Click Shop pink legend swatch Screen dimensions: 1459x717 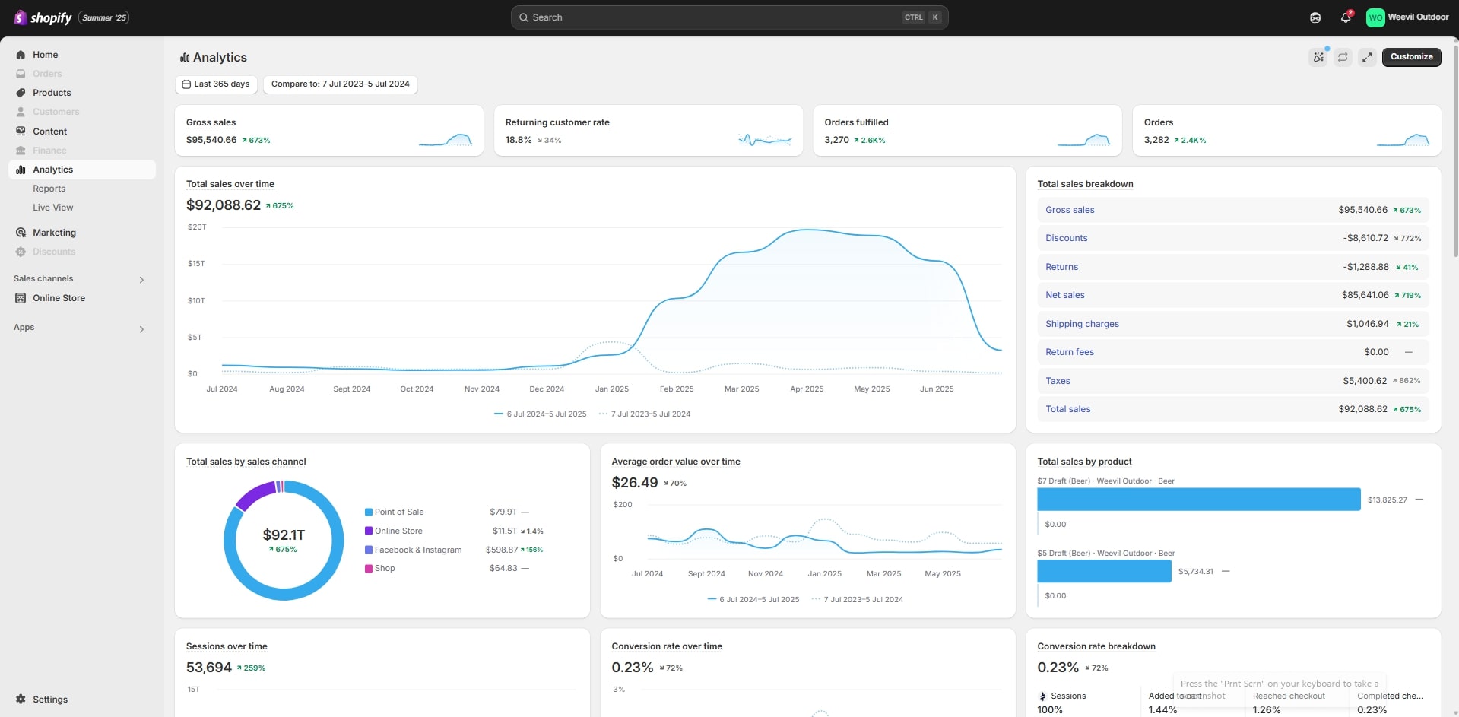[x=369, y=569]
